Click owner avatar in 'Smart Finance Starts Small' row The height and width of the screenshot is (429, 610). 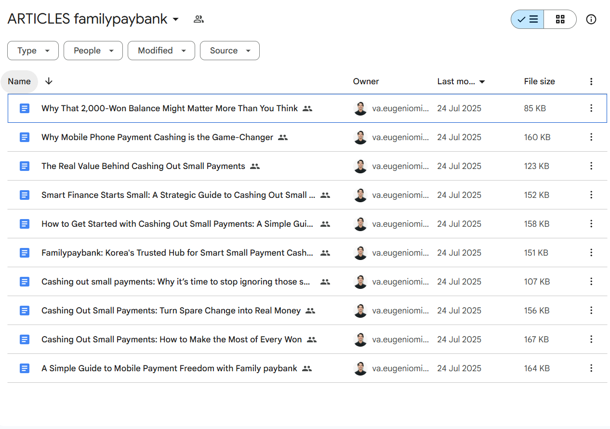tap(360, 195)
